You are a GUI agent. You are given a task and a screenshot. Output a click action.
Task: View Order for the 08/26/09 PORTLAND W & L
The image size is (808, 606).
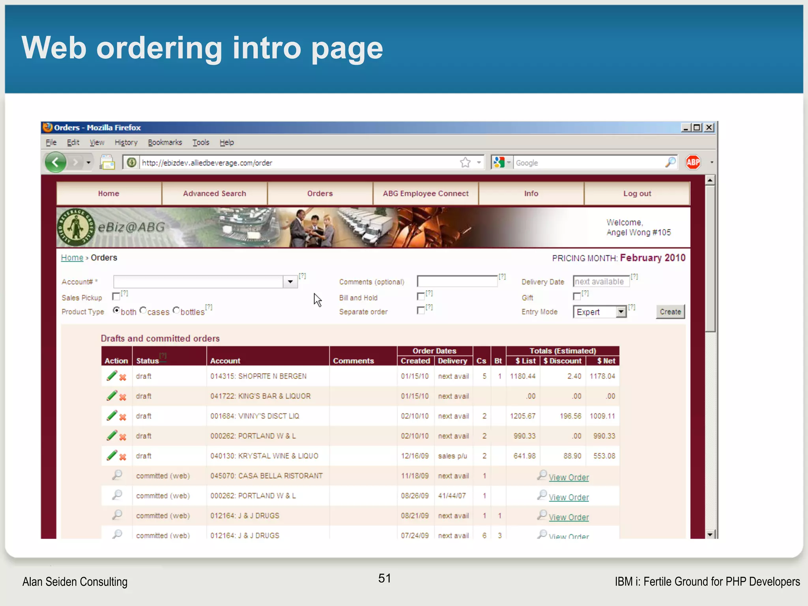[569, 497]
